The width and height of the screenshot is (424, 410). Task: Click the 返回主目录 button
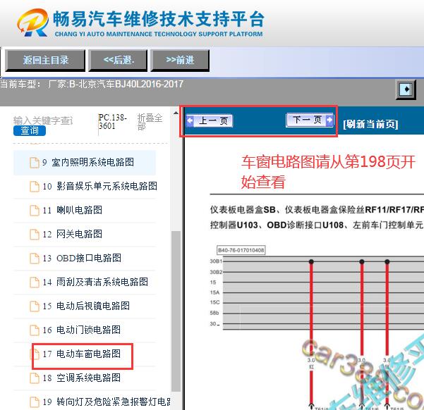[x=45, y=61]
